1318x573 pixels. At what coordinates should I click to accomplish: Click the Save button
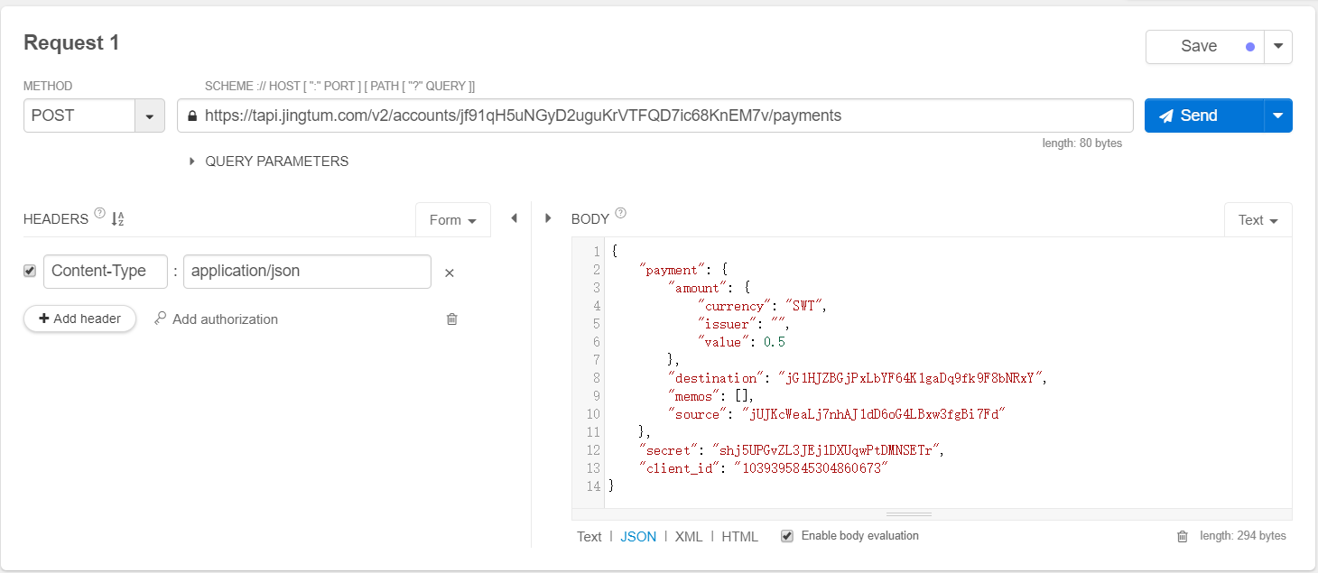click(1205, 47)
